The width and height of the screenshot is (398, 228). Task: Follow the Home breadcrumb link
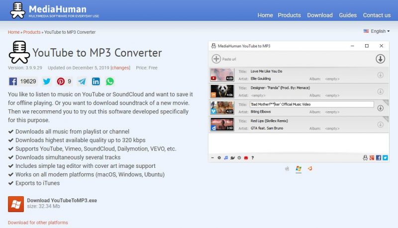14,32
